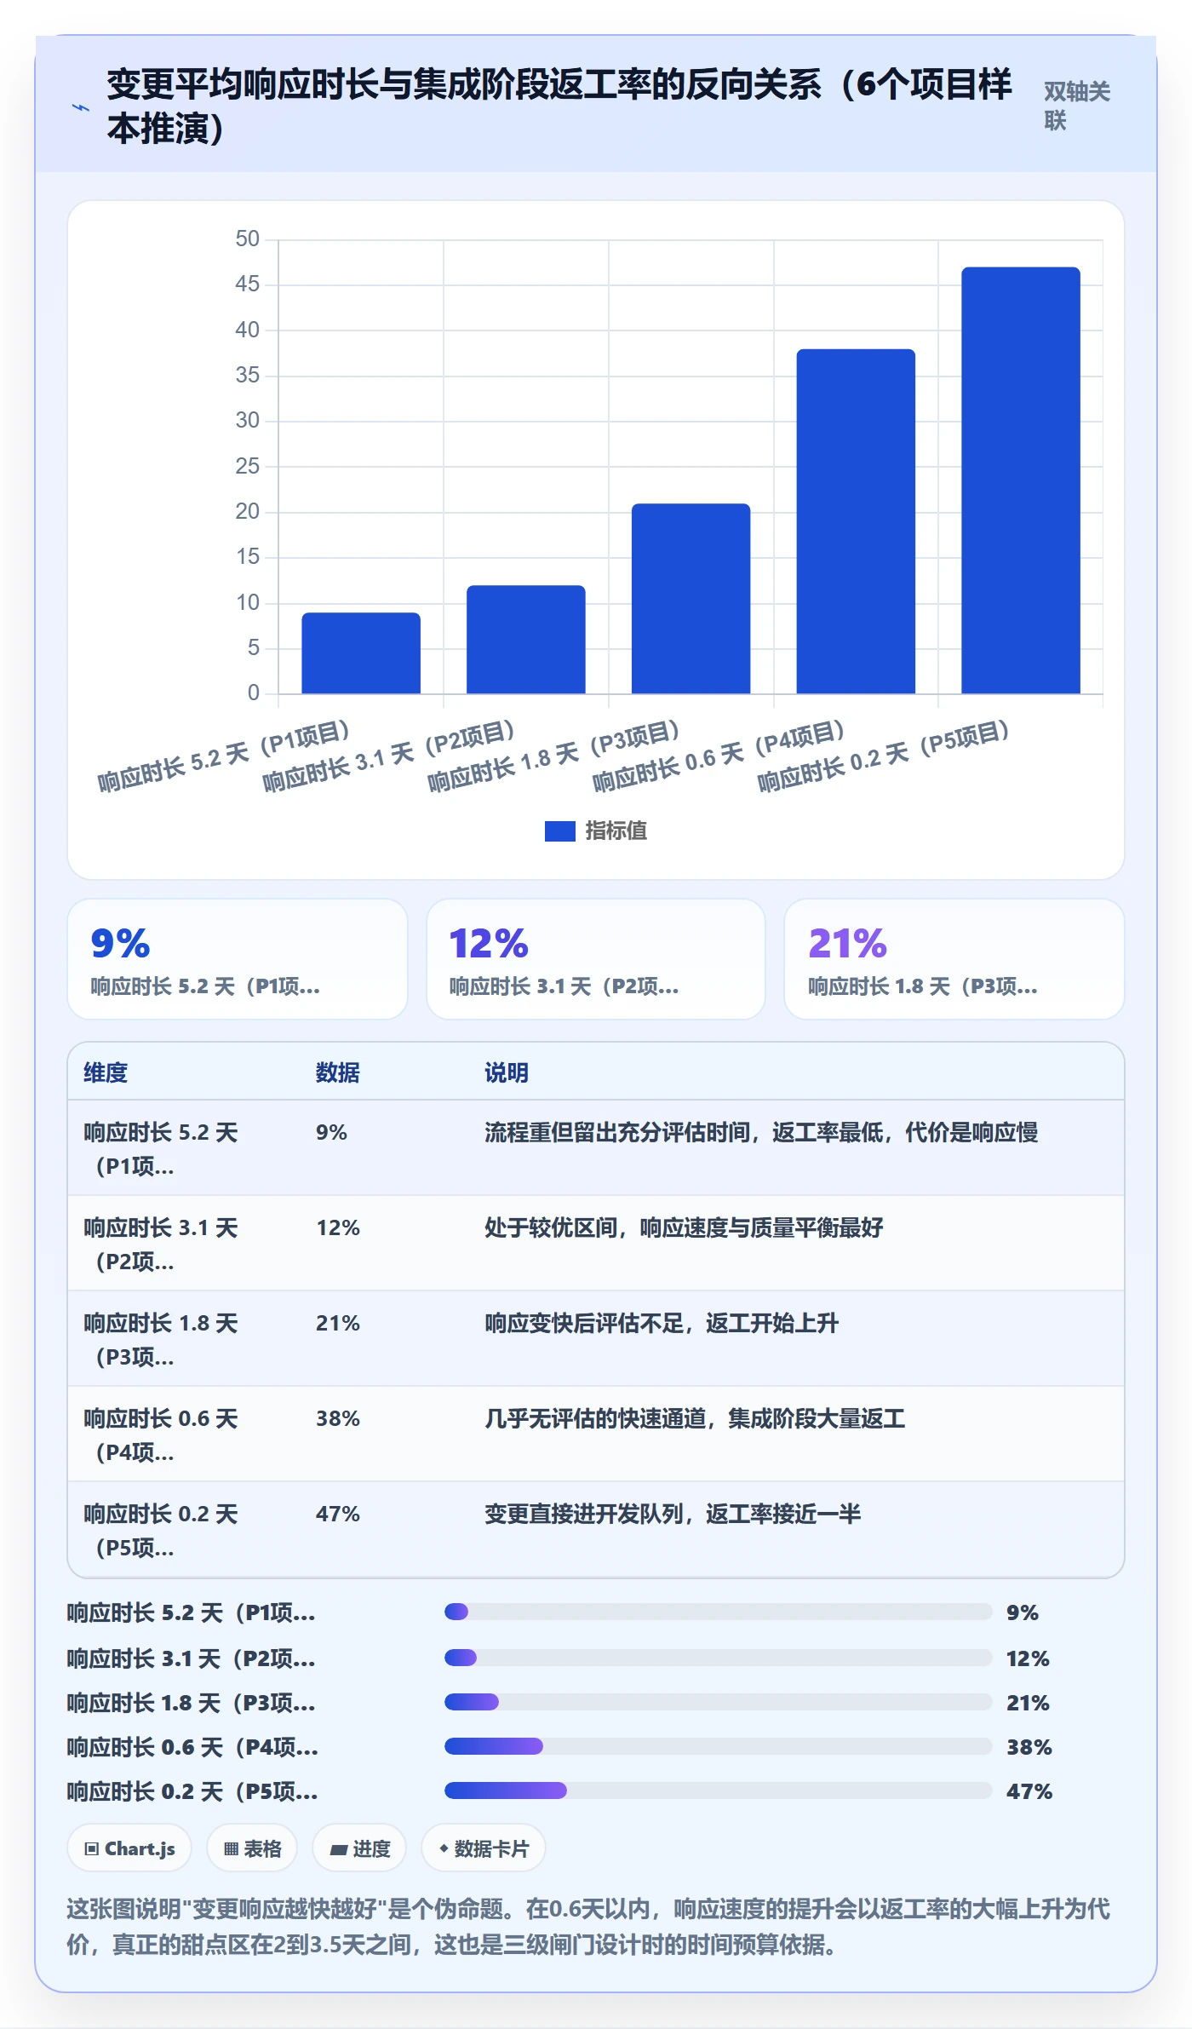Select table row 响应时长 1.8 天
Screen dimensions: 1192x2029
pyautogui.click(x=596, y=1339)
